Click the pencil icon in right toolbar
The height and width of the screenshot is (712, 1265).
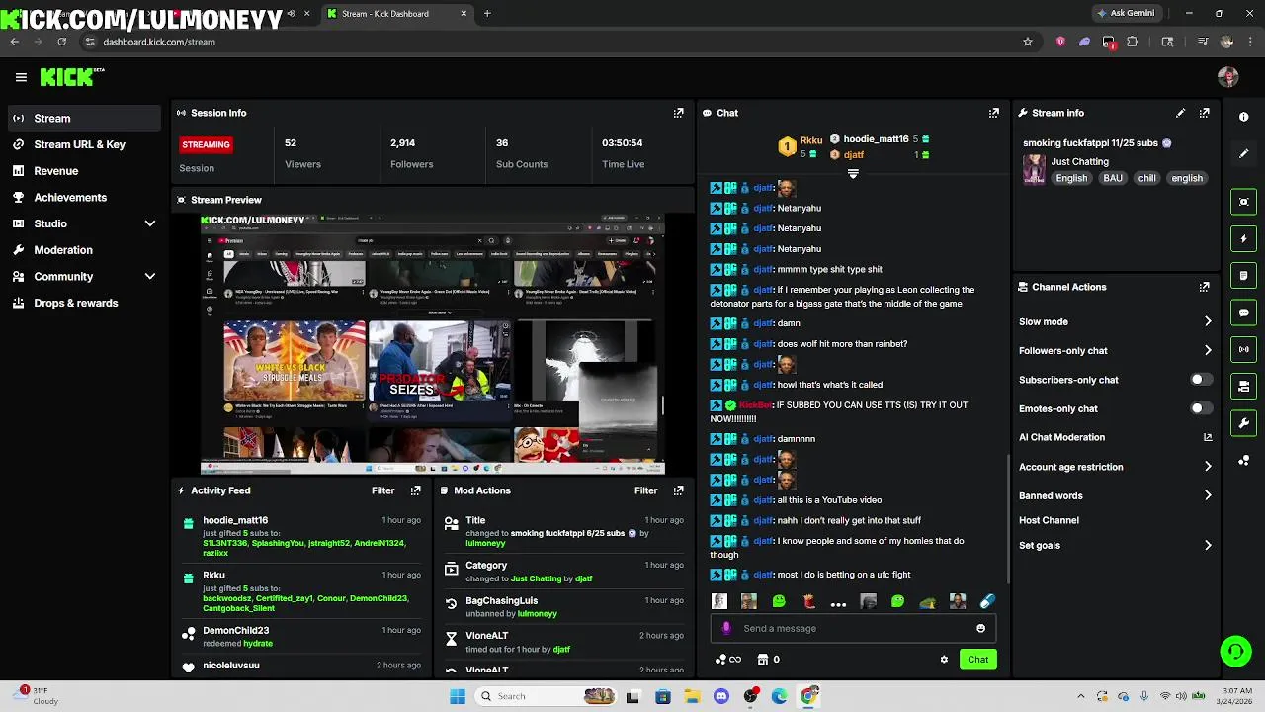(1243, 153)
